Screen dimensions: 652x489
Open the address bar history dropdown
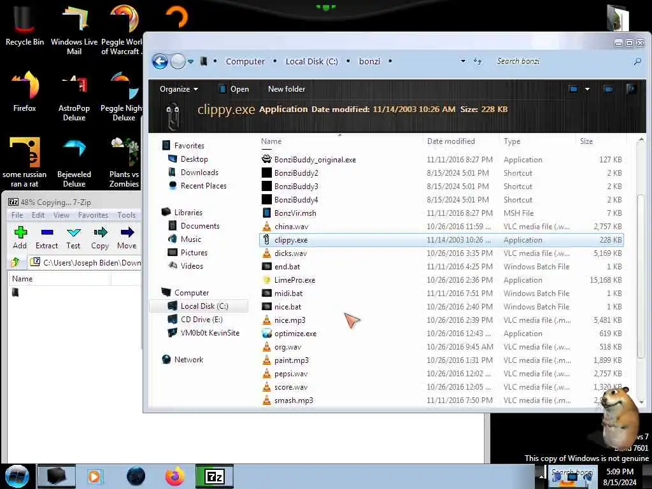pyautogui.click(x=463, y=62)
